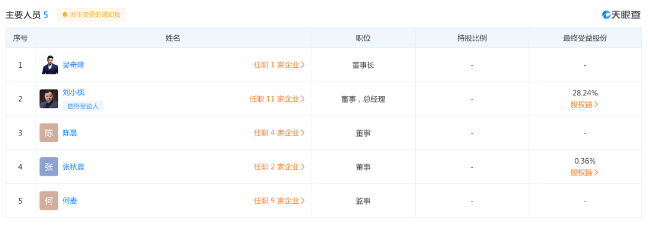Open 刘小枫's profile photo
648x235 pixels.
tap(49, 99)
